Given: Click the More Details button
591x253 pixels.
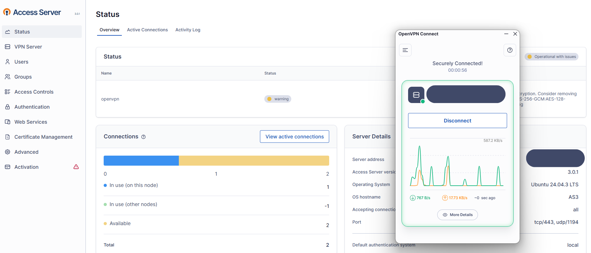Looking at the screenshot, I should [457, 215].
